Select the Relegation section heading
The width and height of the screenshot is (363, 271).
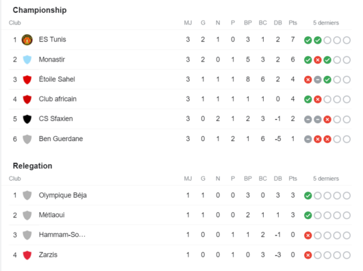coord(32,166)
